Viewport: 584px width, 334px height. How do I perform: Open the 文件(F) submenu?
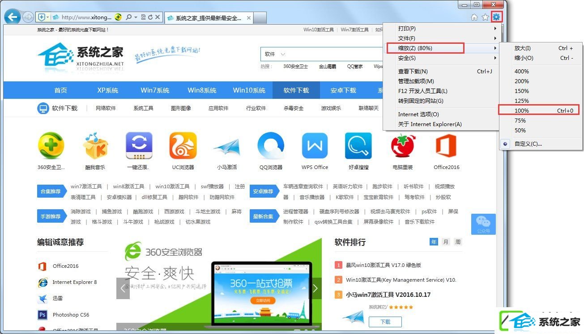coord(441,38)
